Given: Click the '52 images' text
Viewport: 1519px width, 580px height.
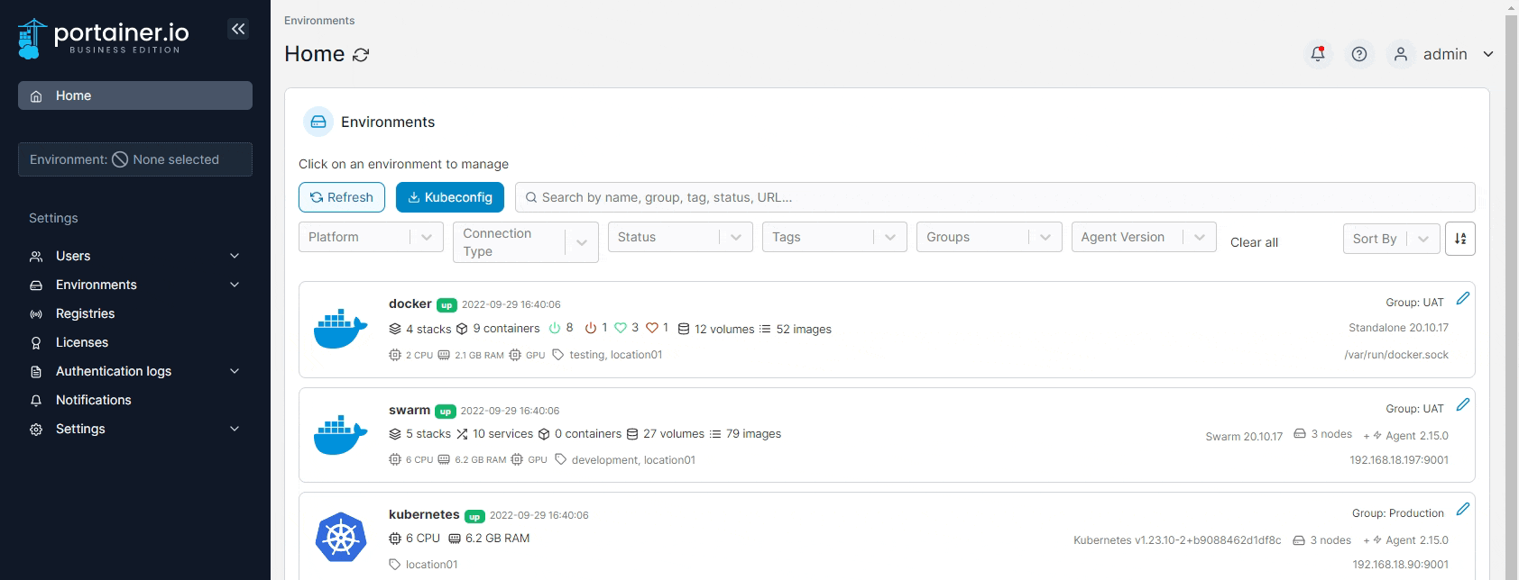Looking at the screenshot, I should pos(804,329).
